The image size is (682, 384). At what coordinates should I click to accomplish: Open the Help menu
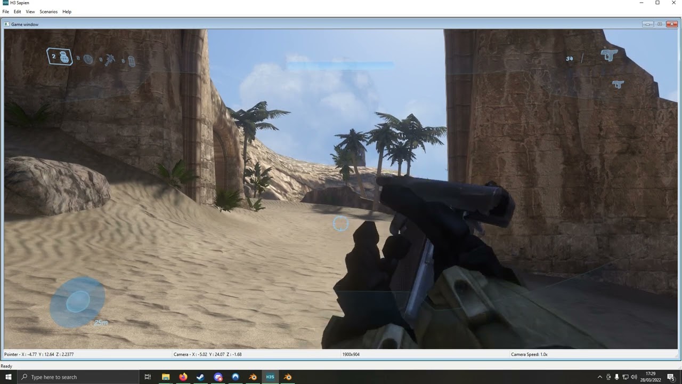pos(67,12)
